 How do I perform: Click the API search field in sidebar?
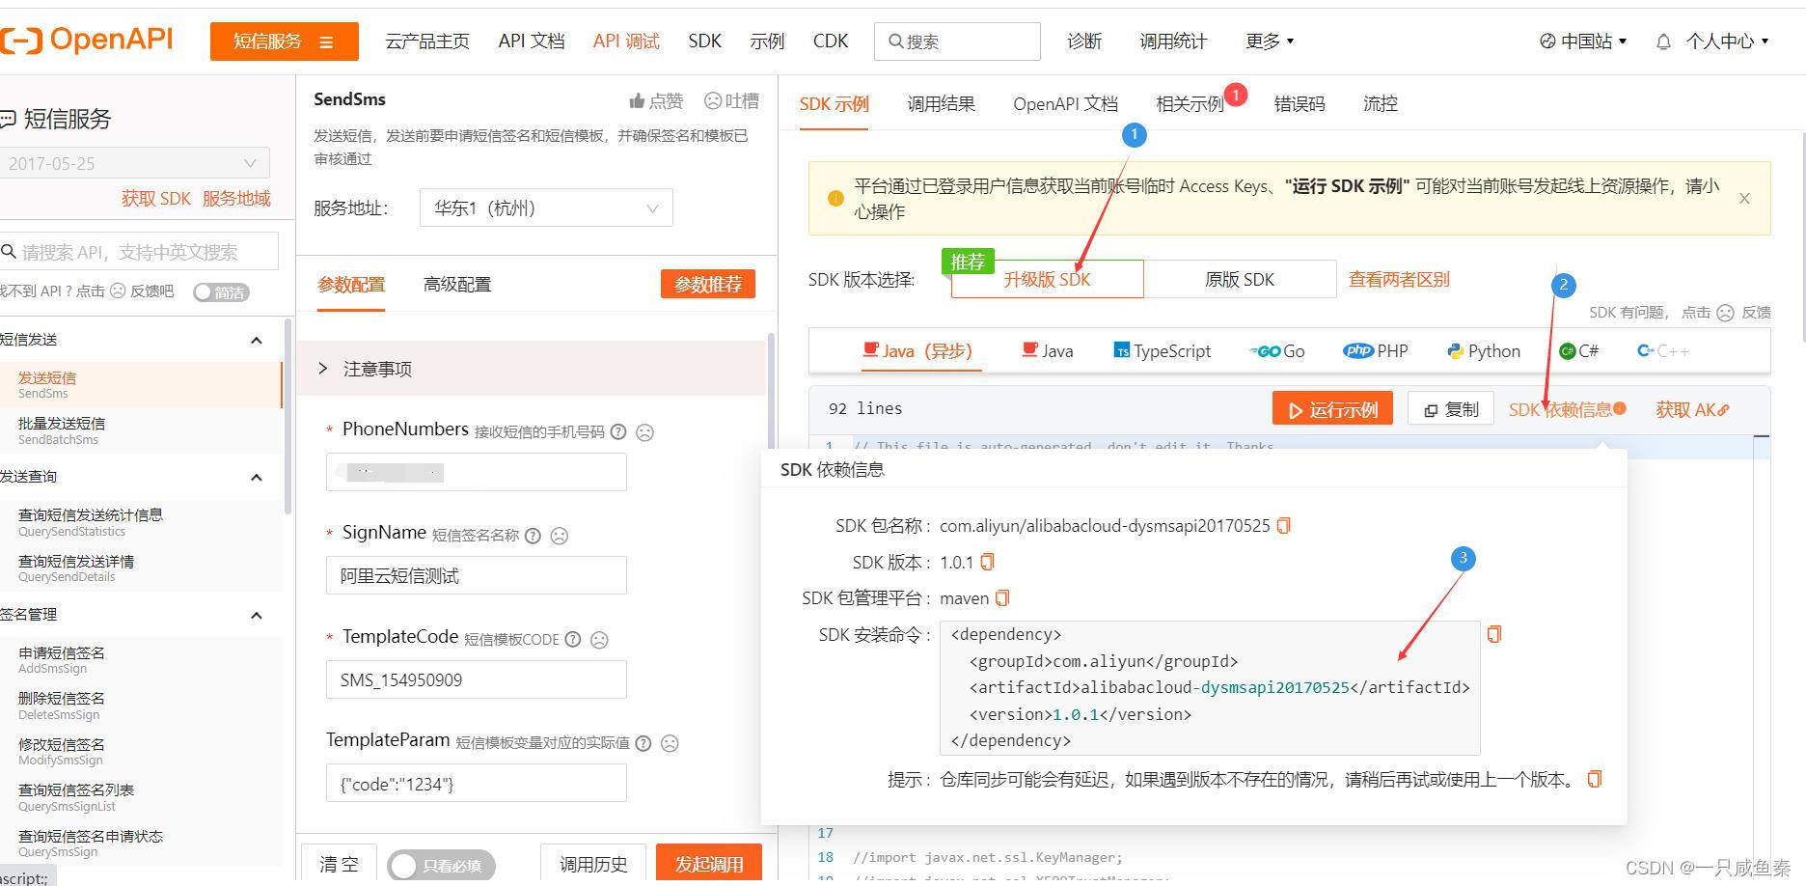pyautogui.click(x=139, y=251)
